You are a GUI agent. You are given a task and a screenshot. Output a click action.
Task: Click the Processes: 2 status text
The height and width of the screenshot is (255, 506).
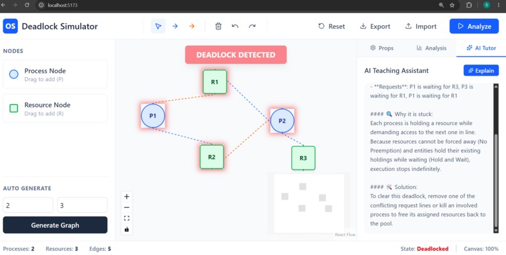tap(19, 249)
